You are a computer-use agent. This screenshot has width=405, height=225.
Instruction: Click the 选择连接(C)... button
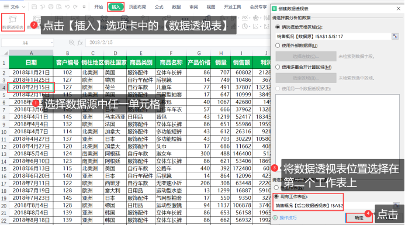coord(306,56)
